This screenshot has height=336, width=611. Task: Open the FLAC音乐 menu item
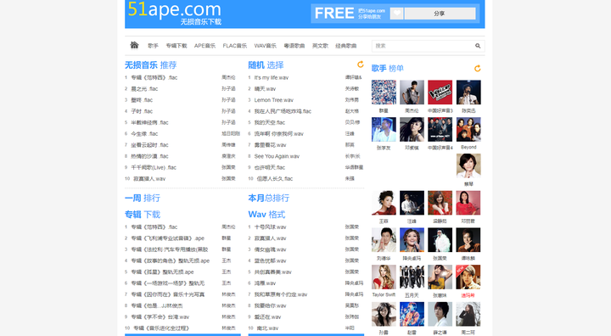235,46
